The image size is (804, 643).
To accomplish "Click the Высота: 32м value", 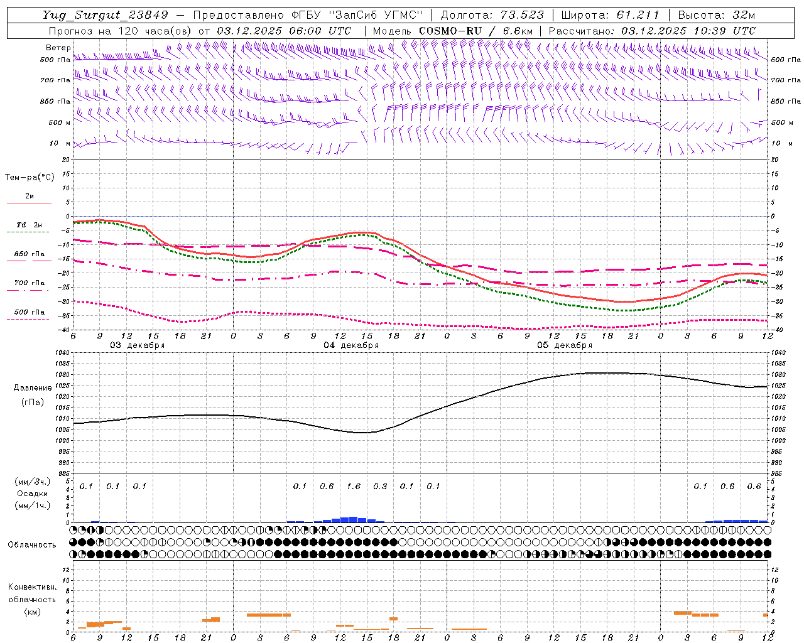I will (x=717, y=15).
